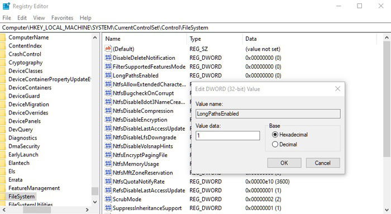Image resolution: width=391 pixels, height=214 pixels.
Task: Click into the Value data input field
Action: point(228,136)
